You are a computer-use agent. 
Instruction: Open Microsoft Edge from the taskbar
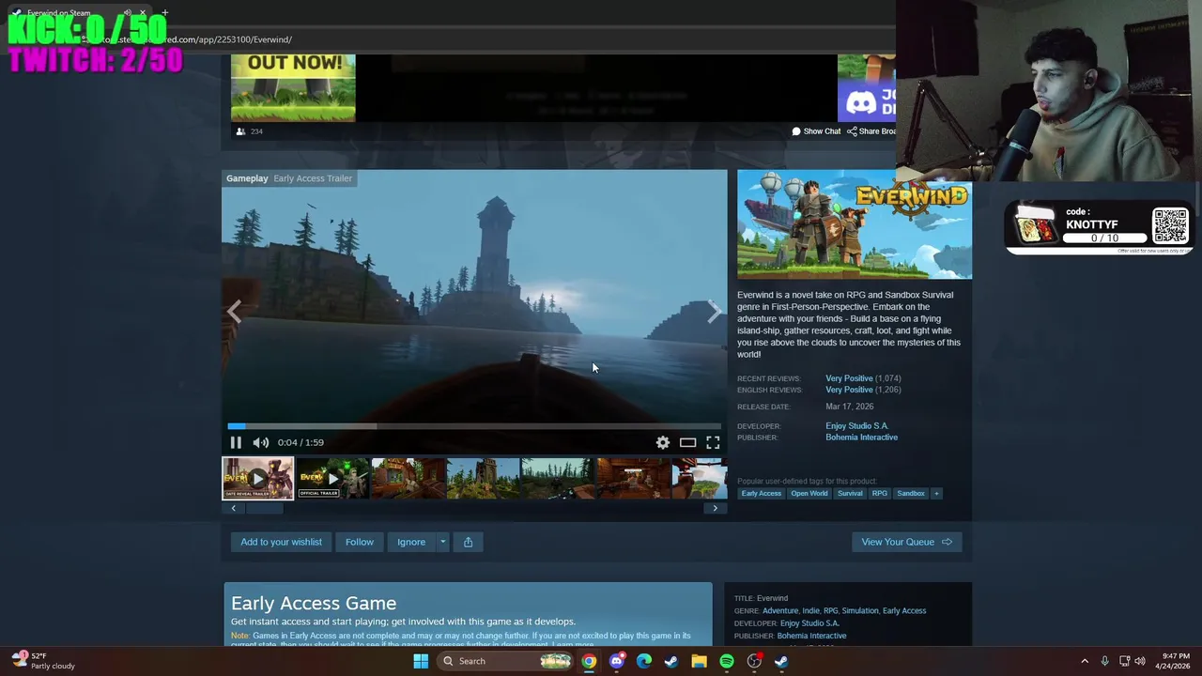(x=644, y=661)
